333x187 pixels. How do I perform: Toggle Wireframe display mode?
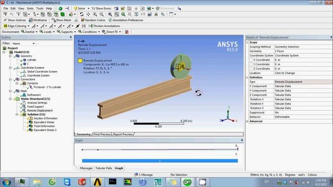pyautogui.click(x=38, y=20)
